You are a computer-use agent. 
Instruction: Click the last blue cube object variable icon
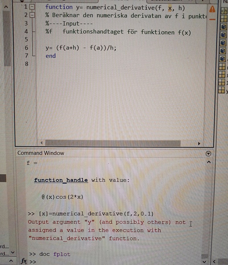223,59
